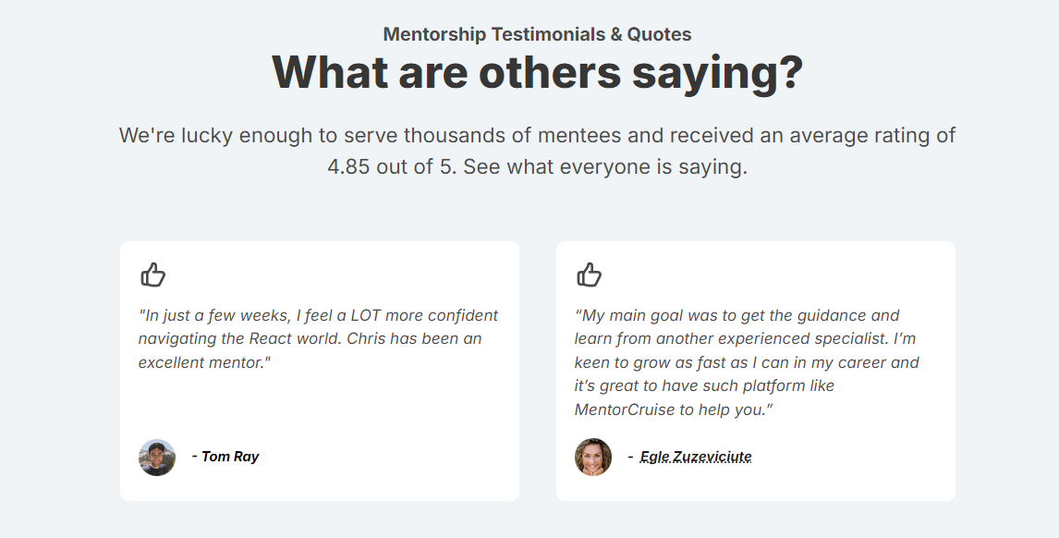Select 'See what everyone is saying.' sentence
The height and width of the screenshot is (538, 1059).
[605, 168]
